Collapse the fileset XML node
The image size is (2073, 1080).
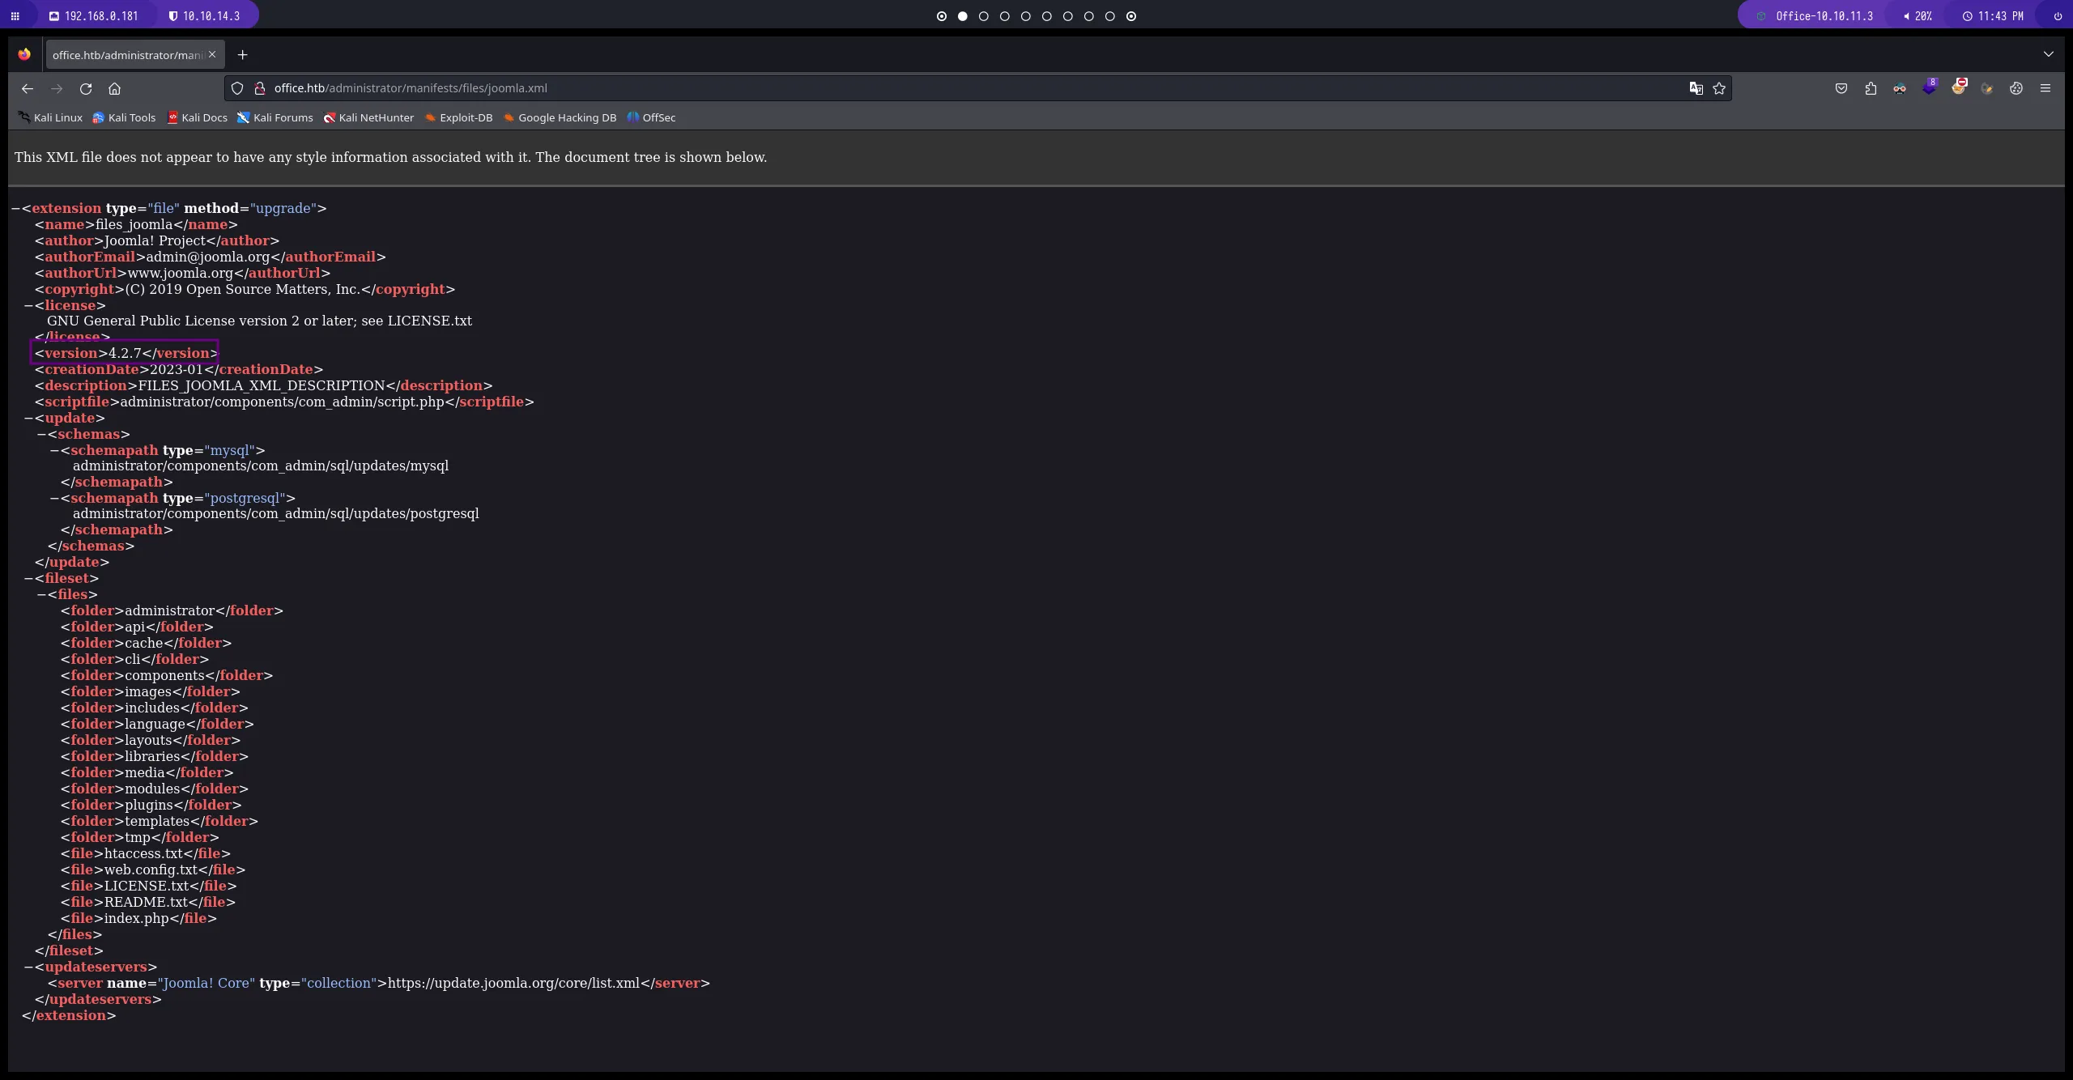(x=29, y=579)
